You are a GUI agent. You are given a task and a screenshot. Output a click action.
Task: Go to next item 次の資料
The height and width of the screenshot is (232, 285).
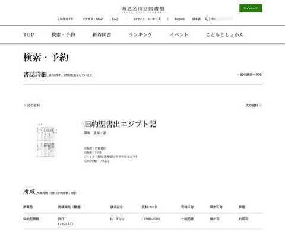point(254,105)
